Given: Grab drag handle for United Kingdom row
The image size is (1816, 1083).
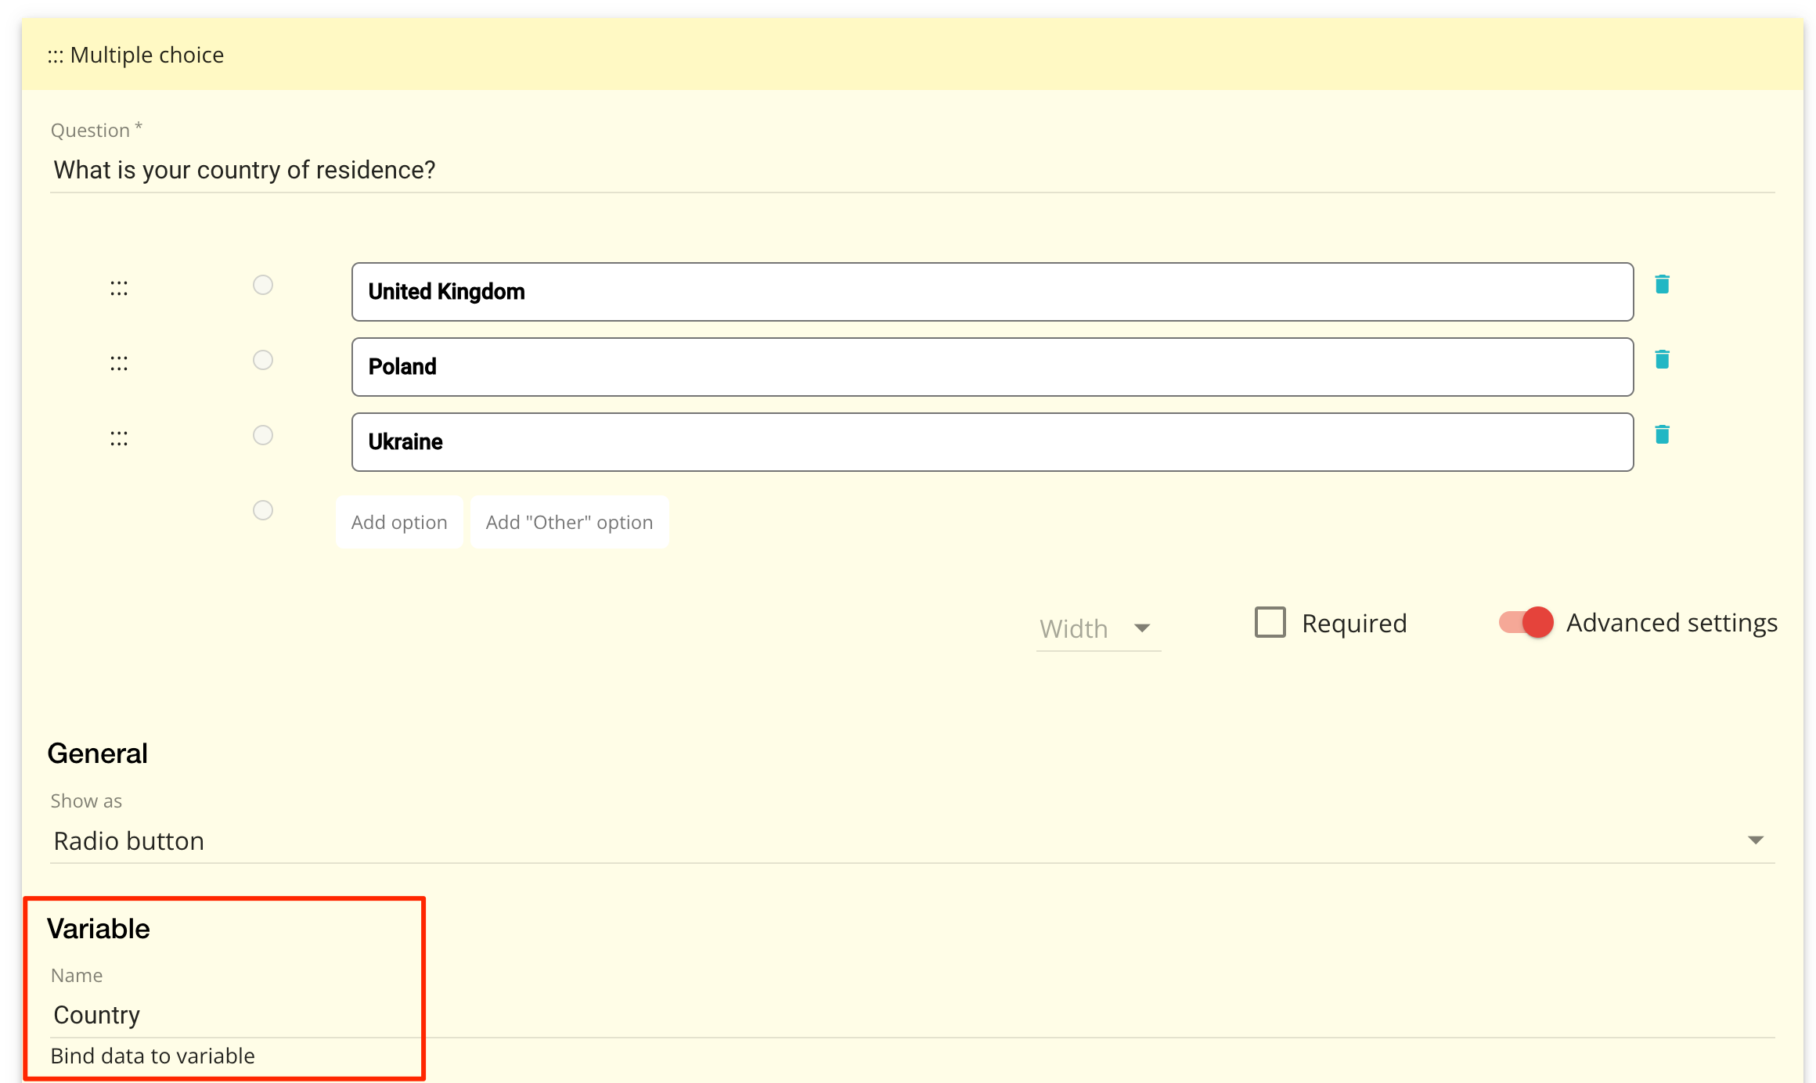Looking at the screenshot, I should [x=119, y=289].
